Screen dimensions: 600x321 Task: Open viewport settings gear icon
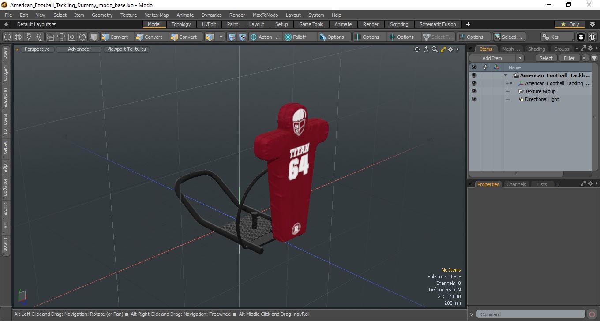[450, 49]
